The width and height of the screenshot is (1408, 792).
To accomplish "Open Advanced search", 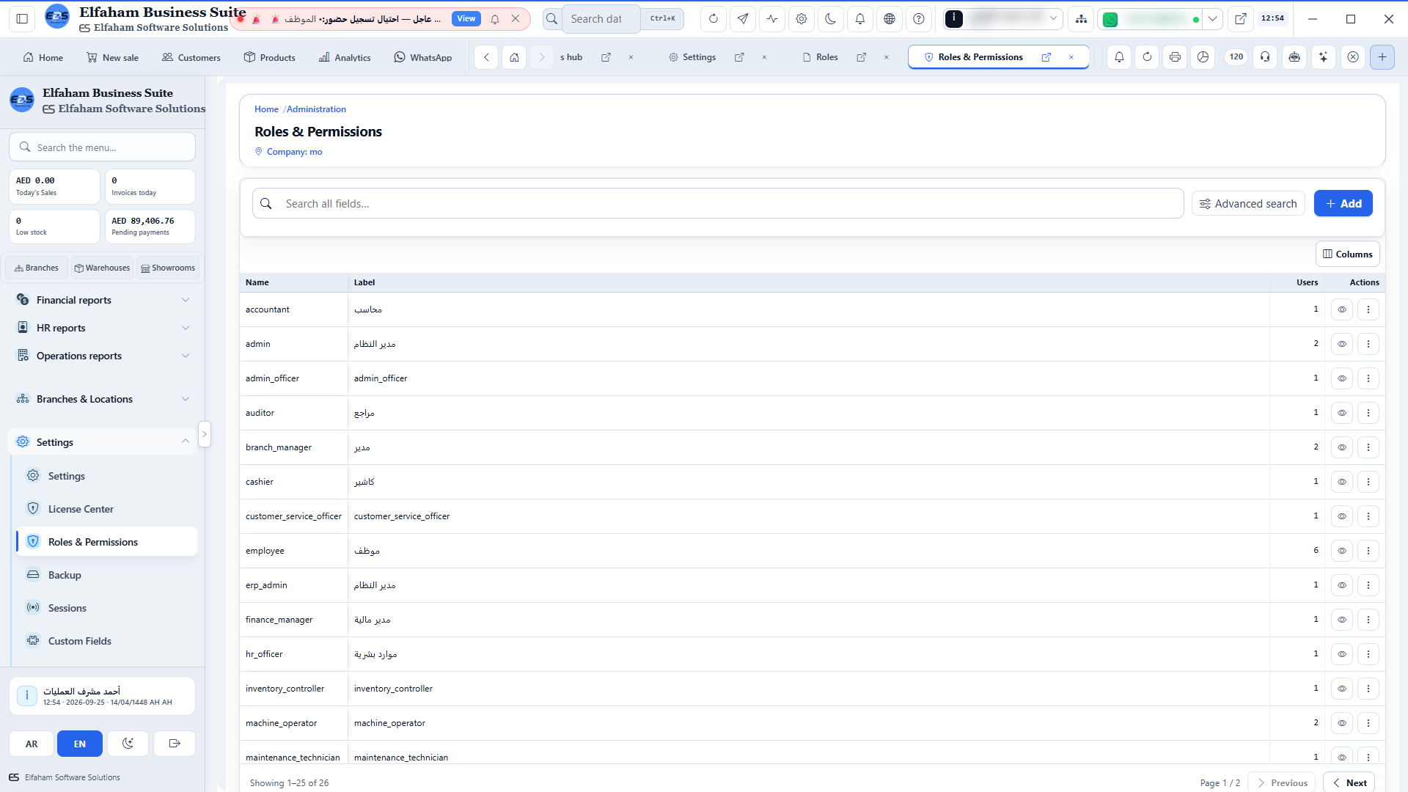I will (x=1248, y=204).
